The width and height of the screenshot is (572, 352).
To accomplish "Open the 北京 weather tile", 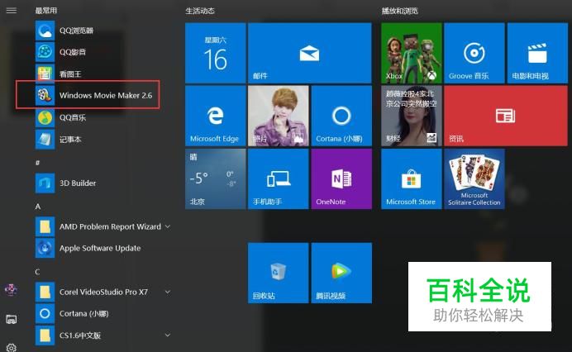I will point(215,178).
